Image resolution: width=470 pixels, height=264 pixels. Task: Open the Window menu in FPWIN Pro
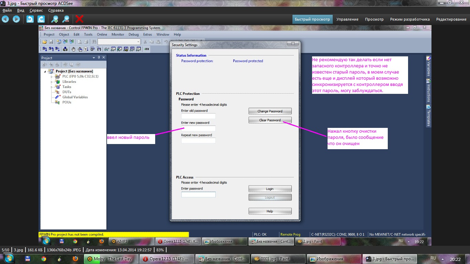click(x=163, y=34)
